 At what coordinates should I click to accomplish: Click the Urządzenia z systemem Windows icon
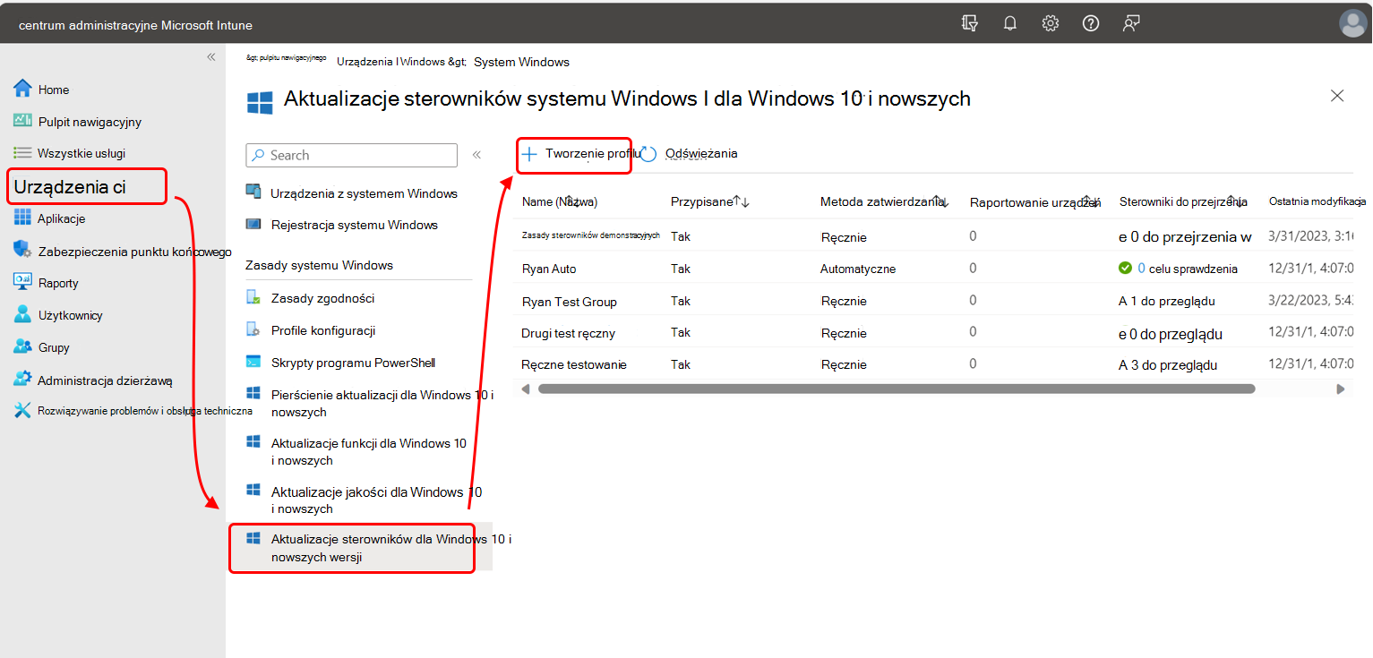point(253,193)
